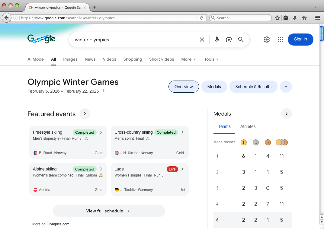Open Schedule & Results chip

(253, 87)
